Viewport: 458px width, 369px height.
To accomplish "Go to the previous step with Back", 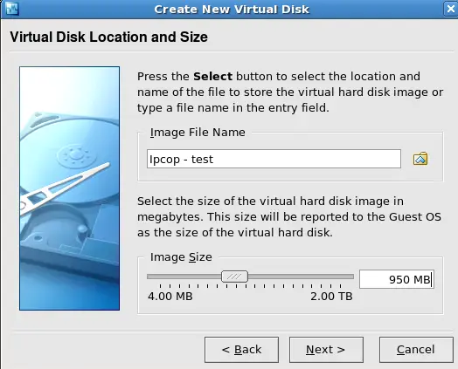I will coord(241,350).
